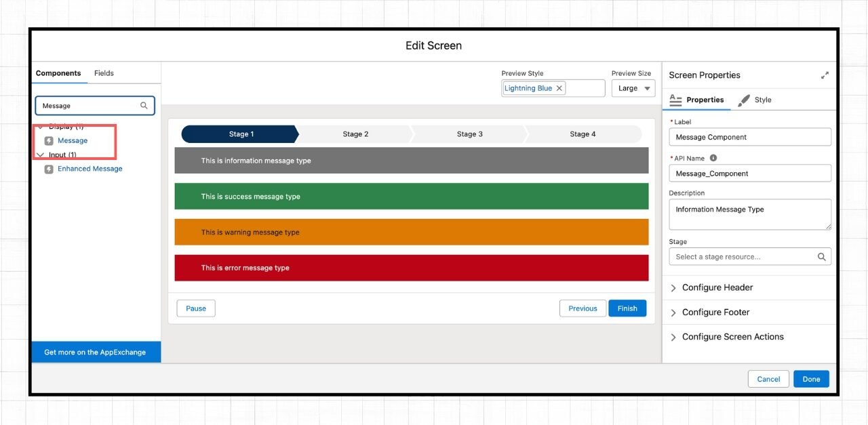Screen dimensions: 868x425
Task: Click the Enhanced Message component icon
Action: click(x=49, y=169)
